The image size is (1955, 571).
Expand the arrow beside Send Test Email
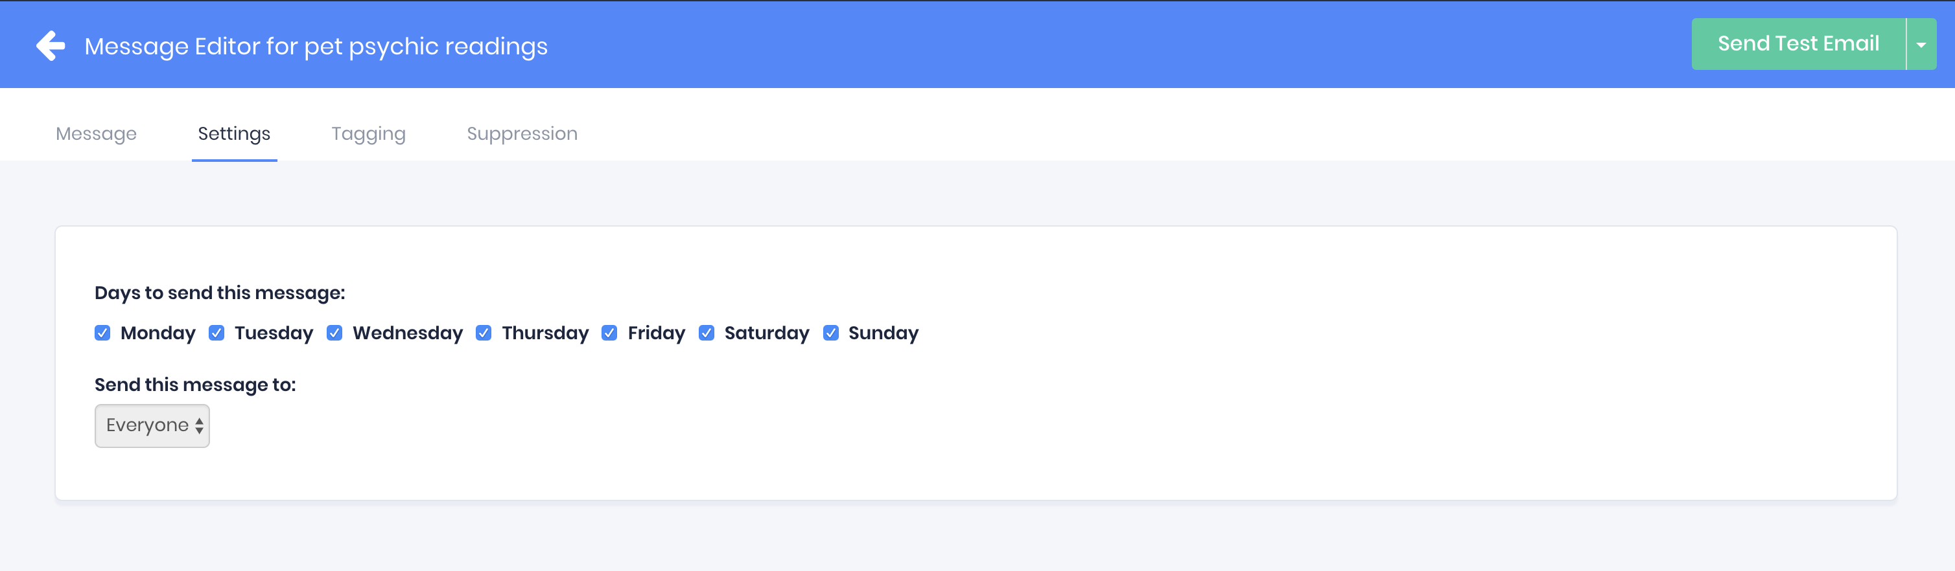[1921, 45]
